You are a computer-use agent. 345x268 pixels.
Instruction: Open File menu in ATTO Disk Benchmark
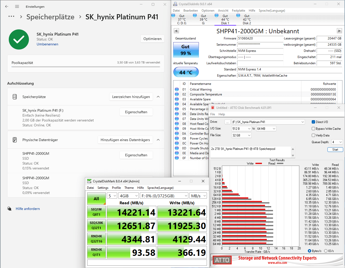(x=213, y=114)
